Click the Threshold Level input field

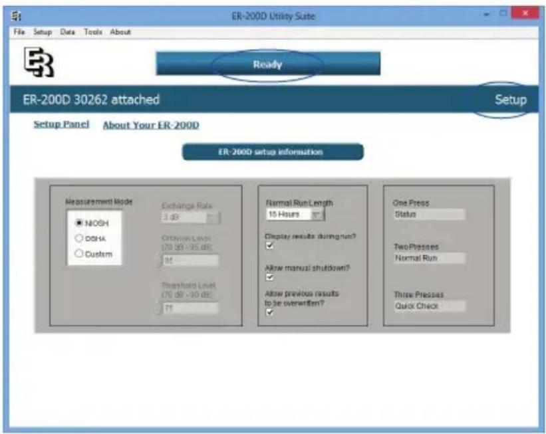[x=191, y=308]
